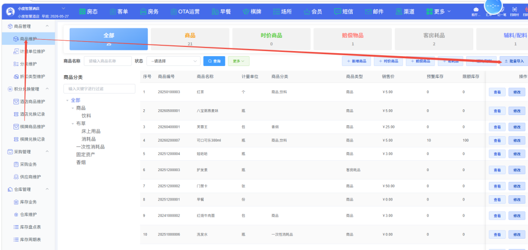Screen dimensions: 528x250
Task: Click 修改 for the 芙蓉王 row
Action: pyautogui.click(x=517, y=127)
